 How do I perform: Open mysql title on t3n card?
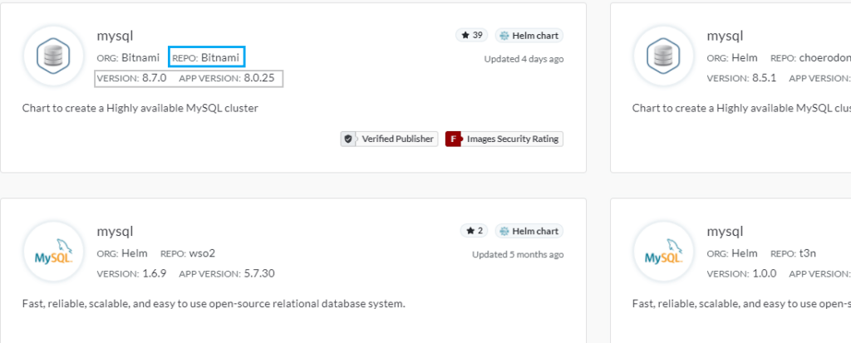pos(725,232)
